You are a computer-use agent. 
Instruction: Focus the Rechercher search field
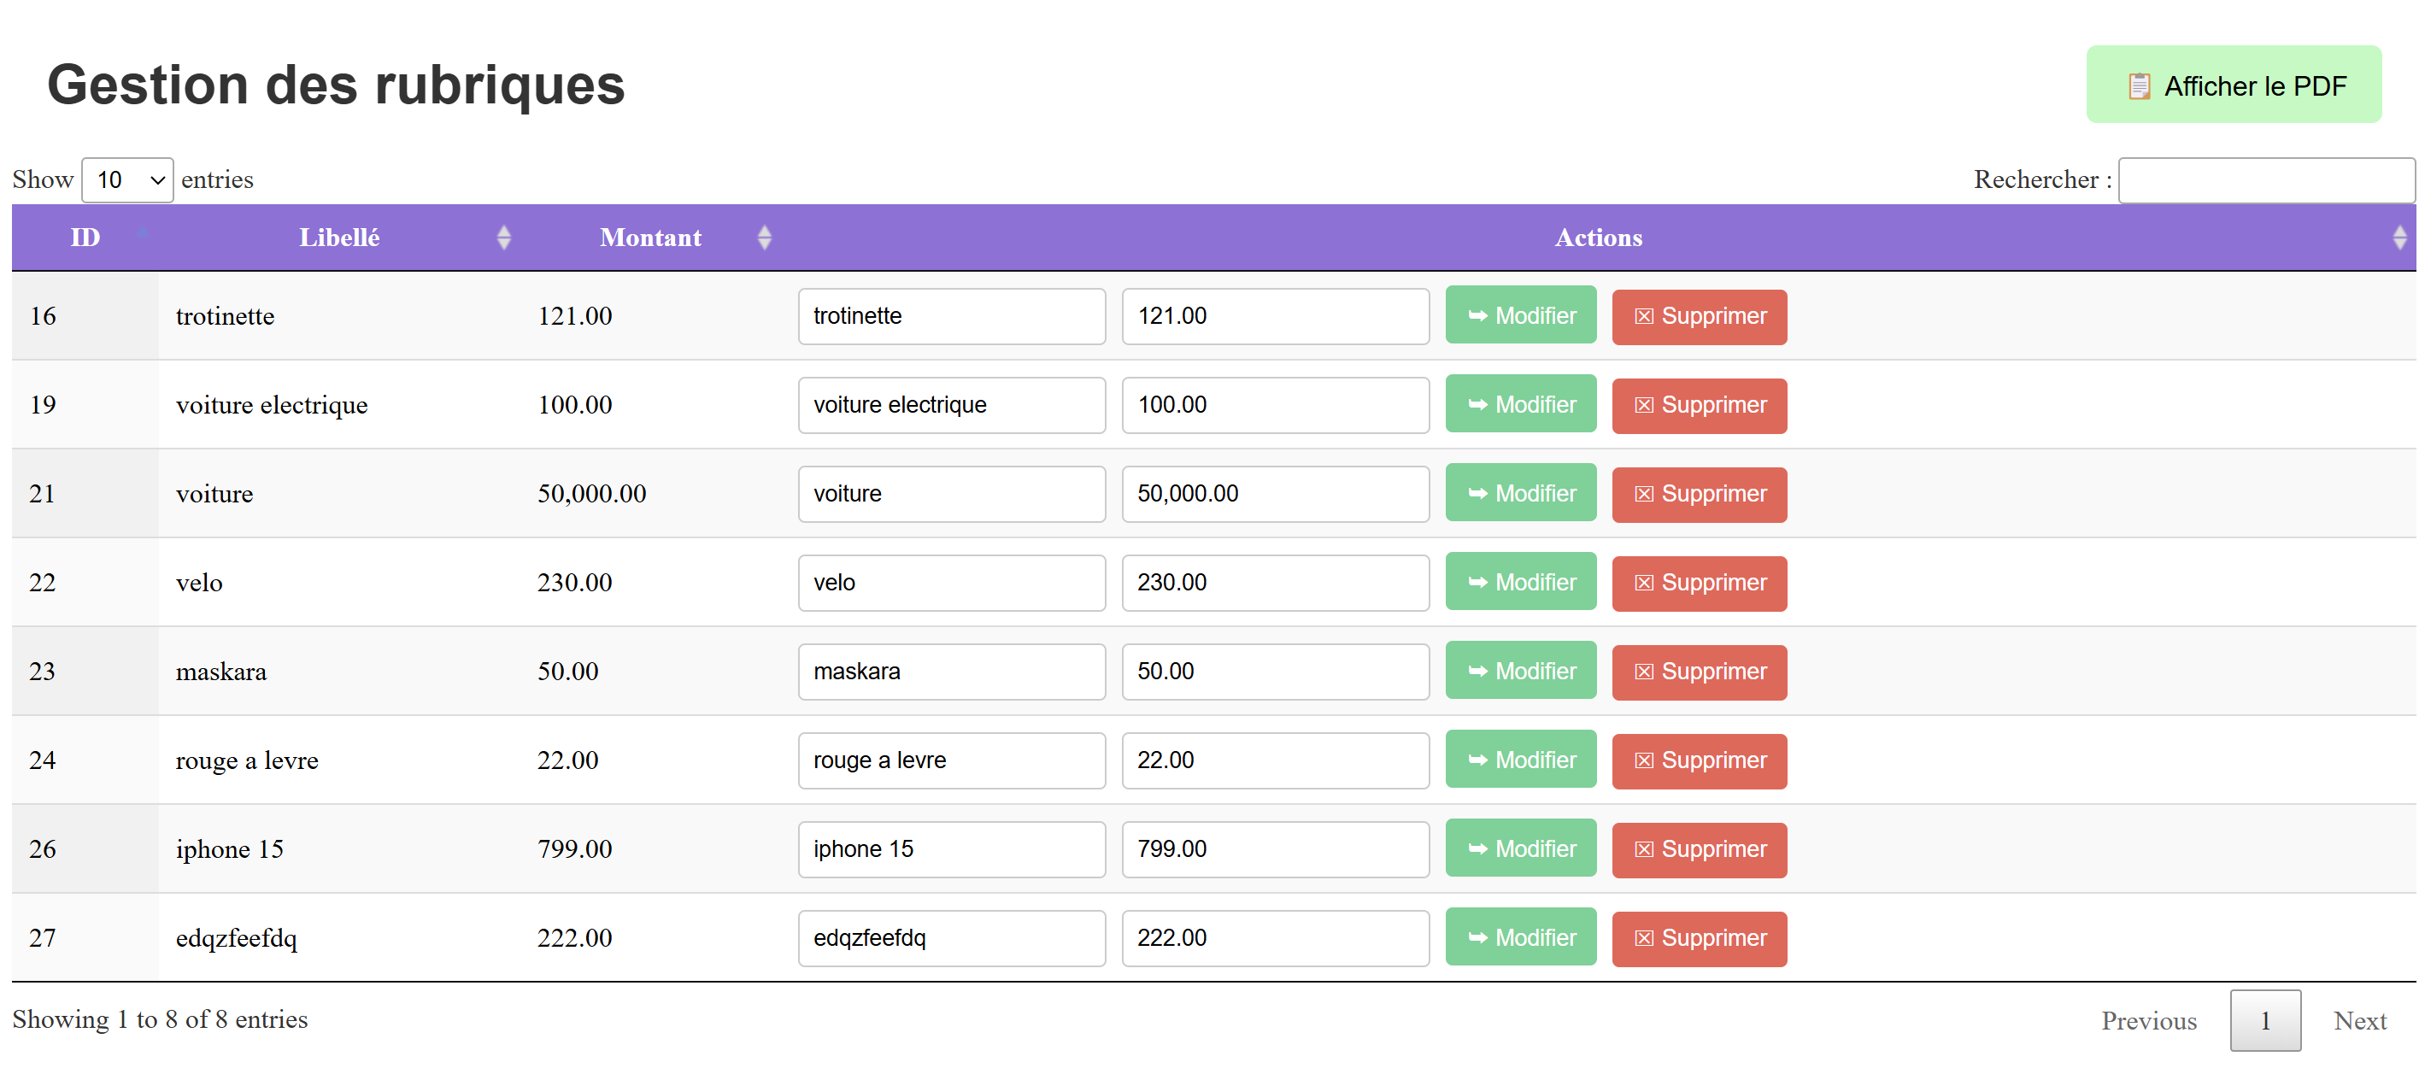tap(2265, 179)
